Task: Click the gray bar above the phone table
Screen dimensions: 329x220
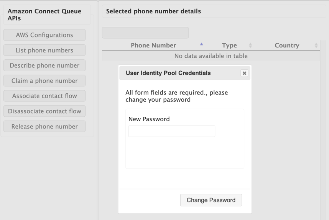Action: (x=145, y=33)
